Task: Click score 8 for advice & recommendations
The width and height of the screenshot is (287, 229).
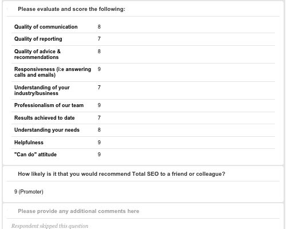Action: click(x=99, y=52)
